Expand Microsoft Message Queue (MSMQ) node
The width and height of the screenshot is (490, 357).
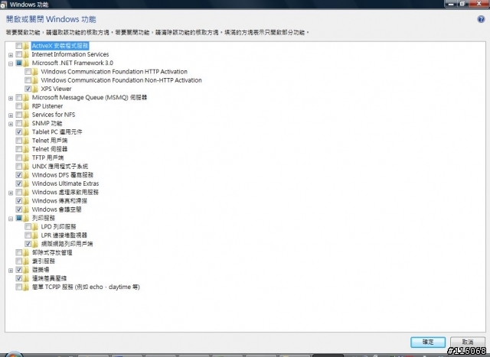11,98
